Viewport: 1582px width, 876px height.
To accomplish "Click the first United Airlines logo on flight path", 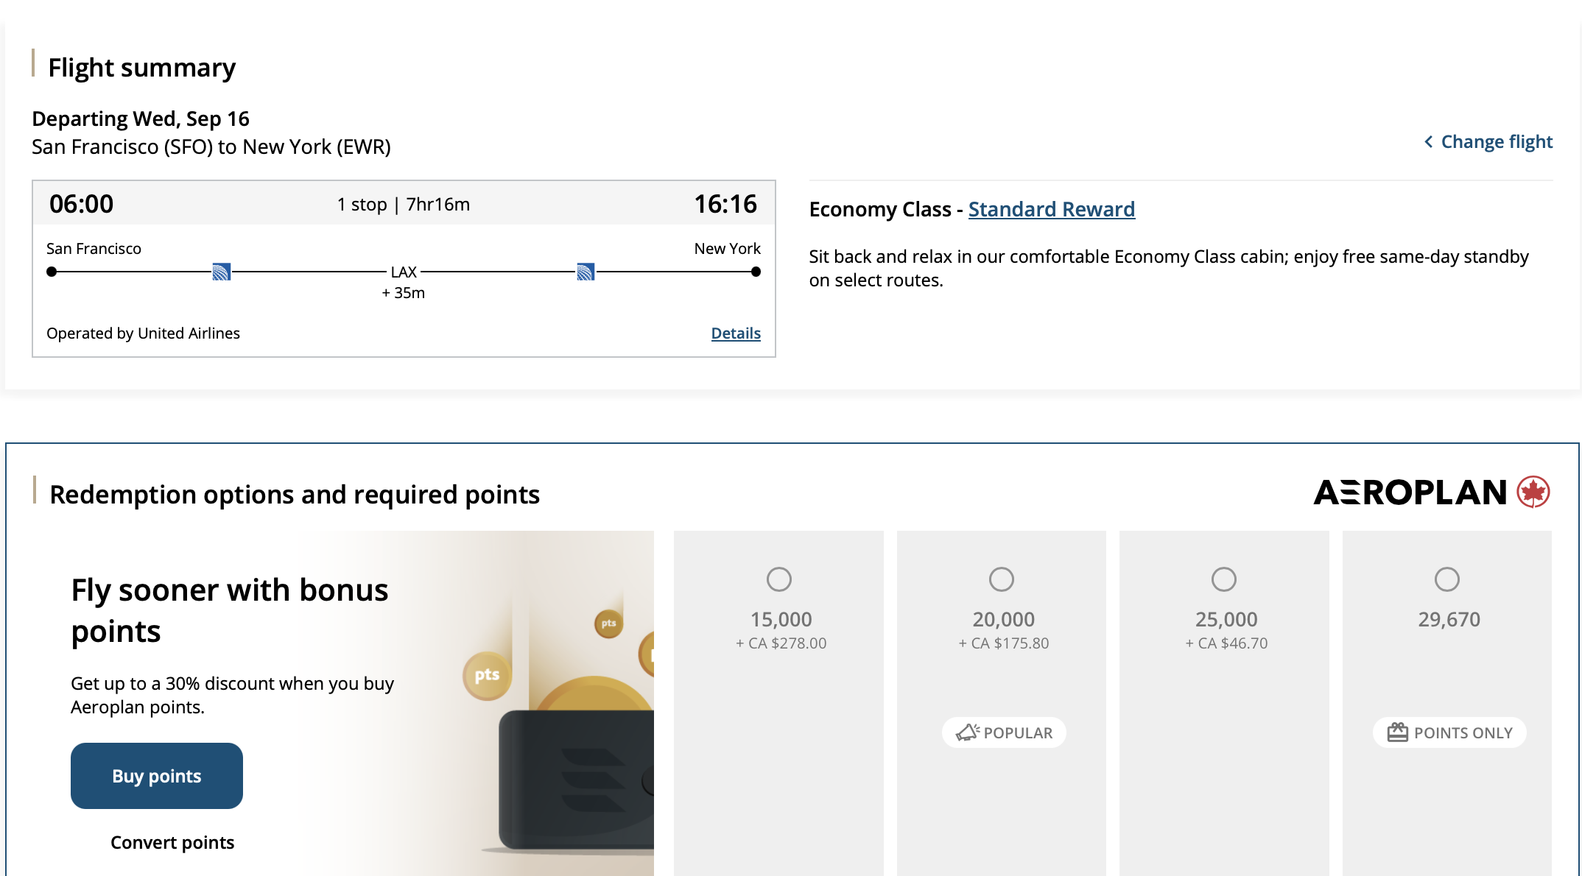I will (x=222, y=271).
